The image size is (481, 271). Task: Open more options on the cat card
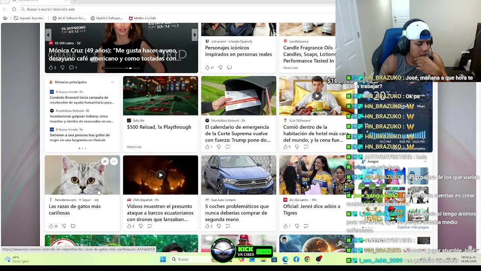(114, 161)
